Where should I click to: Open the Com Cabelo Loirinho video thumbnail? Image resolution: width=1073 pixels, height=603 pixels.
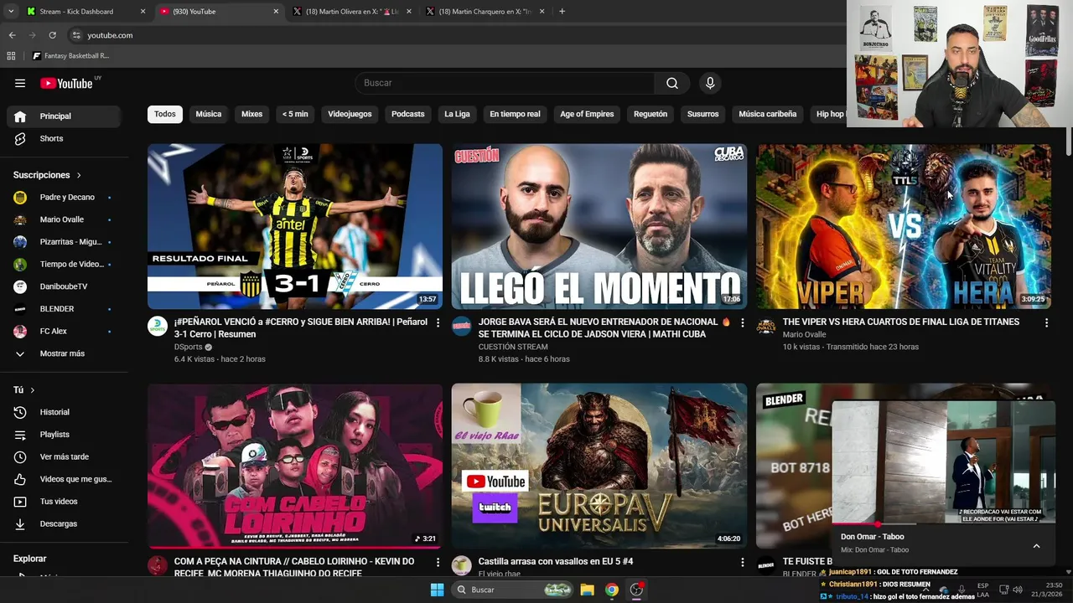[x=295, y=466]
